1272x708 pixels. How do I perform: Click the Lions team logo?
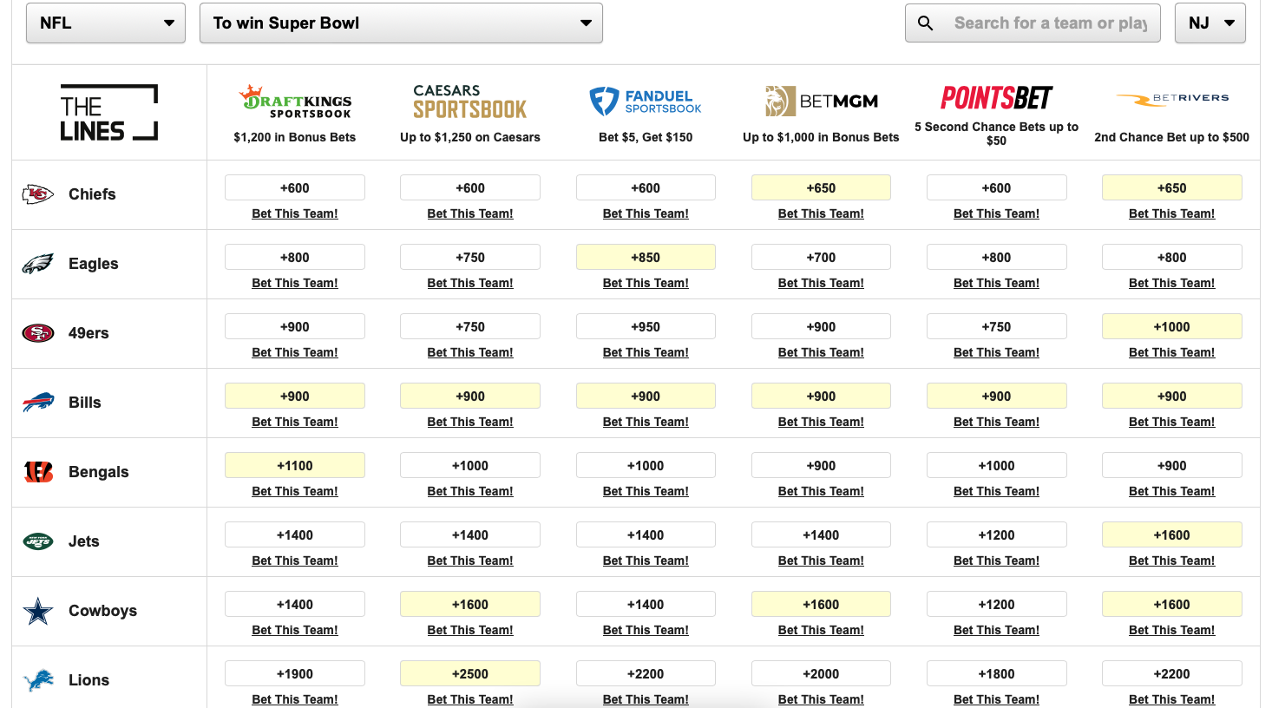point(38,680)
